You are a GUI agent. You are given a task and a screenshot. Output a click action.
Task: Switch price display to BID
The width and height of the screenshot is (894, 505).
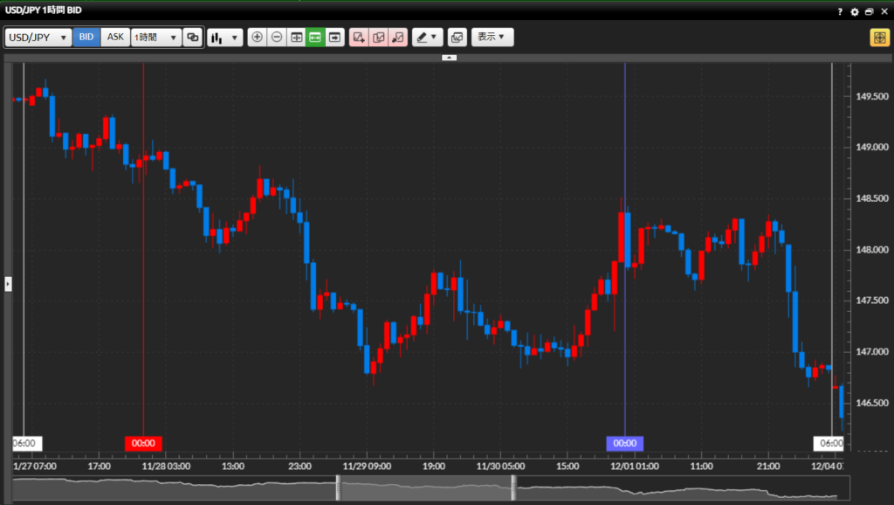pos(86,38)
